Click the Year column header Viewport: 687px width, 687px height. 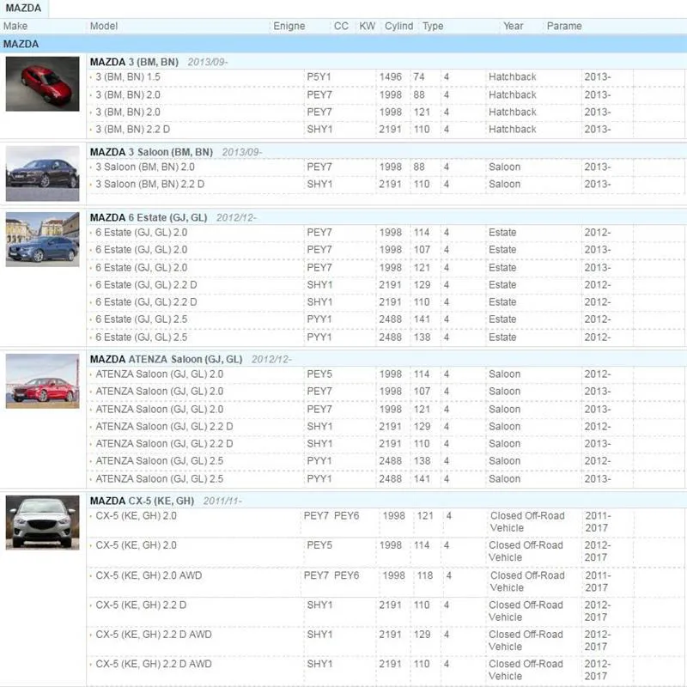(513, 27)
